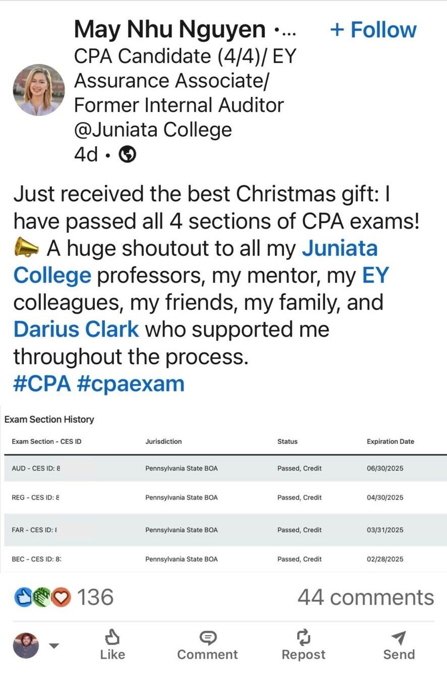The height and width of the screenshot is (678, 447).
Task: Click your own avatar near Like
Action: pyautogui.click(x=26, y=646)
